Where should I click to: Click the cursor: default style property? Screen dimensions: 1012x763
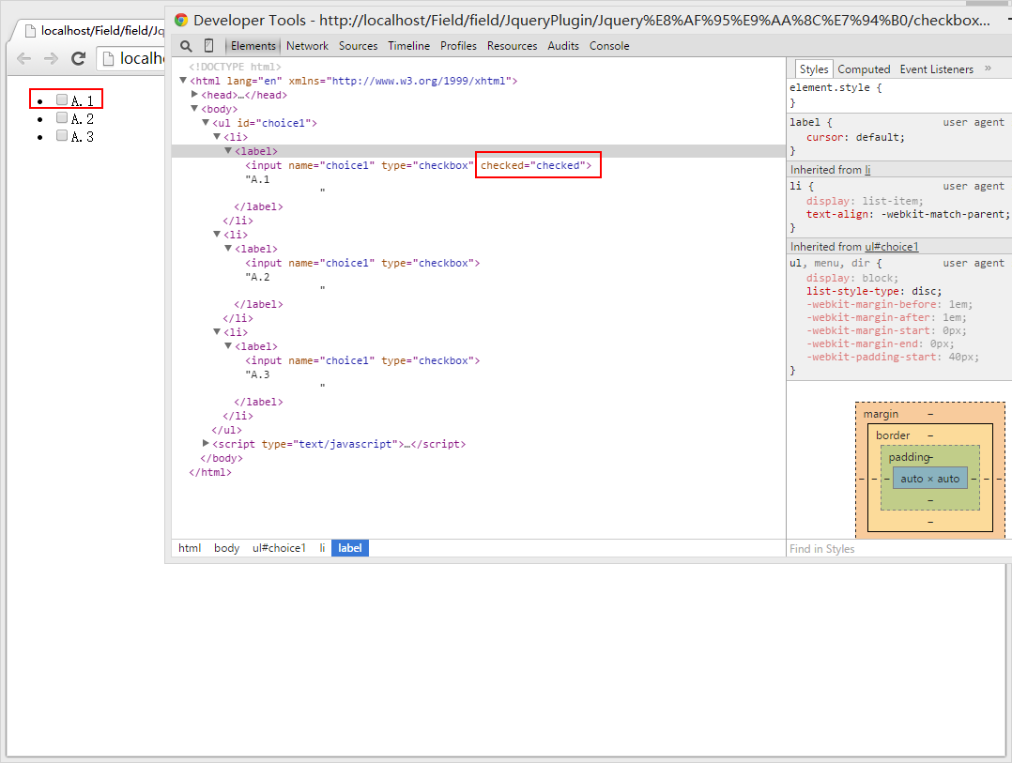pos(855,137)
